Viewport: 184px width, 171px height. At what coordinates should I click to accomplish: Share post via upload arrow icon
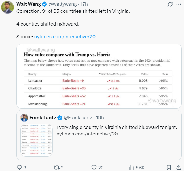coord(179,168)
